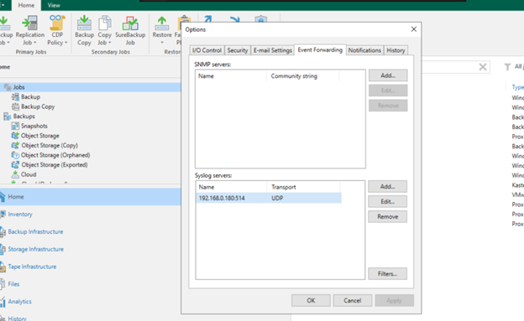
Task: Launch the SureBackup Job ribbon icon
Action: pyautogui.click(x=130, y=23)
